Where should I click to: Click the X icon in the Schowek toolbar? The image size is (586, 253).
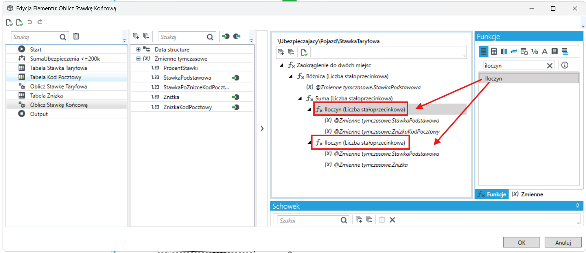pyautogui.click(x=392, y=220)
